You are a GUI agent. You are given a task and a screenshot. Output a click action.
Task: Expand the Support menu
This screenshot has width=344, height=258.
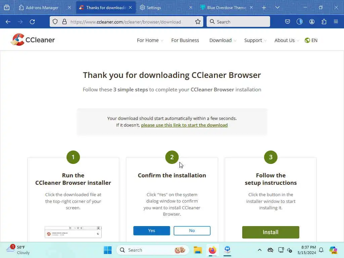click(x=255, y=40)
